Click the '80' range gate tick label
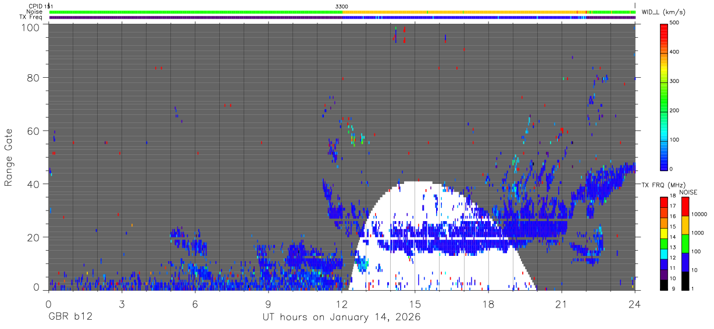Screen dimensions: 714x329 pos(33,77)
